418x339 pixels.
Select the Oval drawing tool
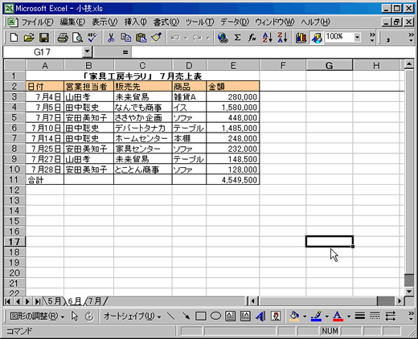(215, 317)
